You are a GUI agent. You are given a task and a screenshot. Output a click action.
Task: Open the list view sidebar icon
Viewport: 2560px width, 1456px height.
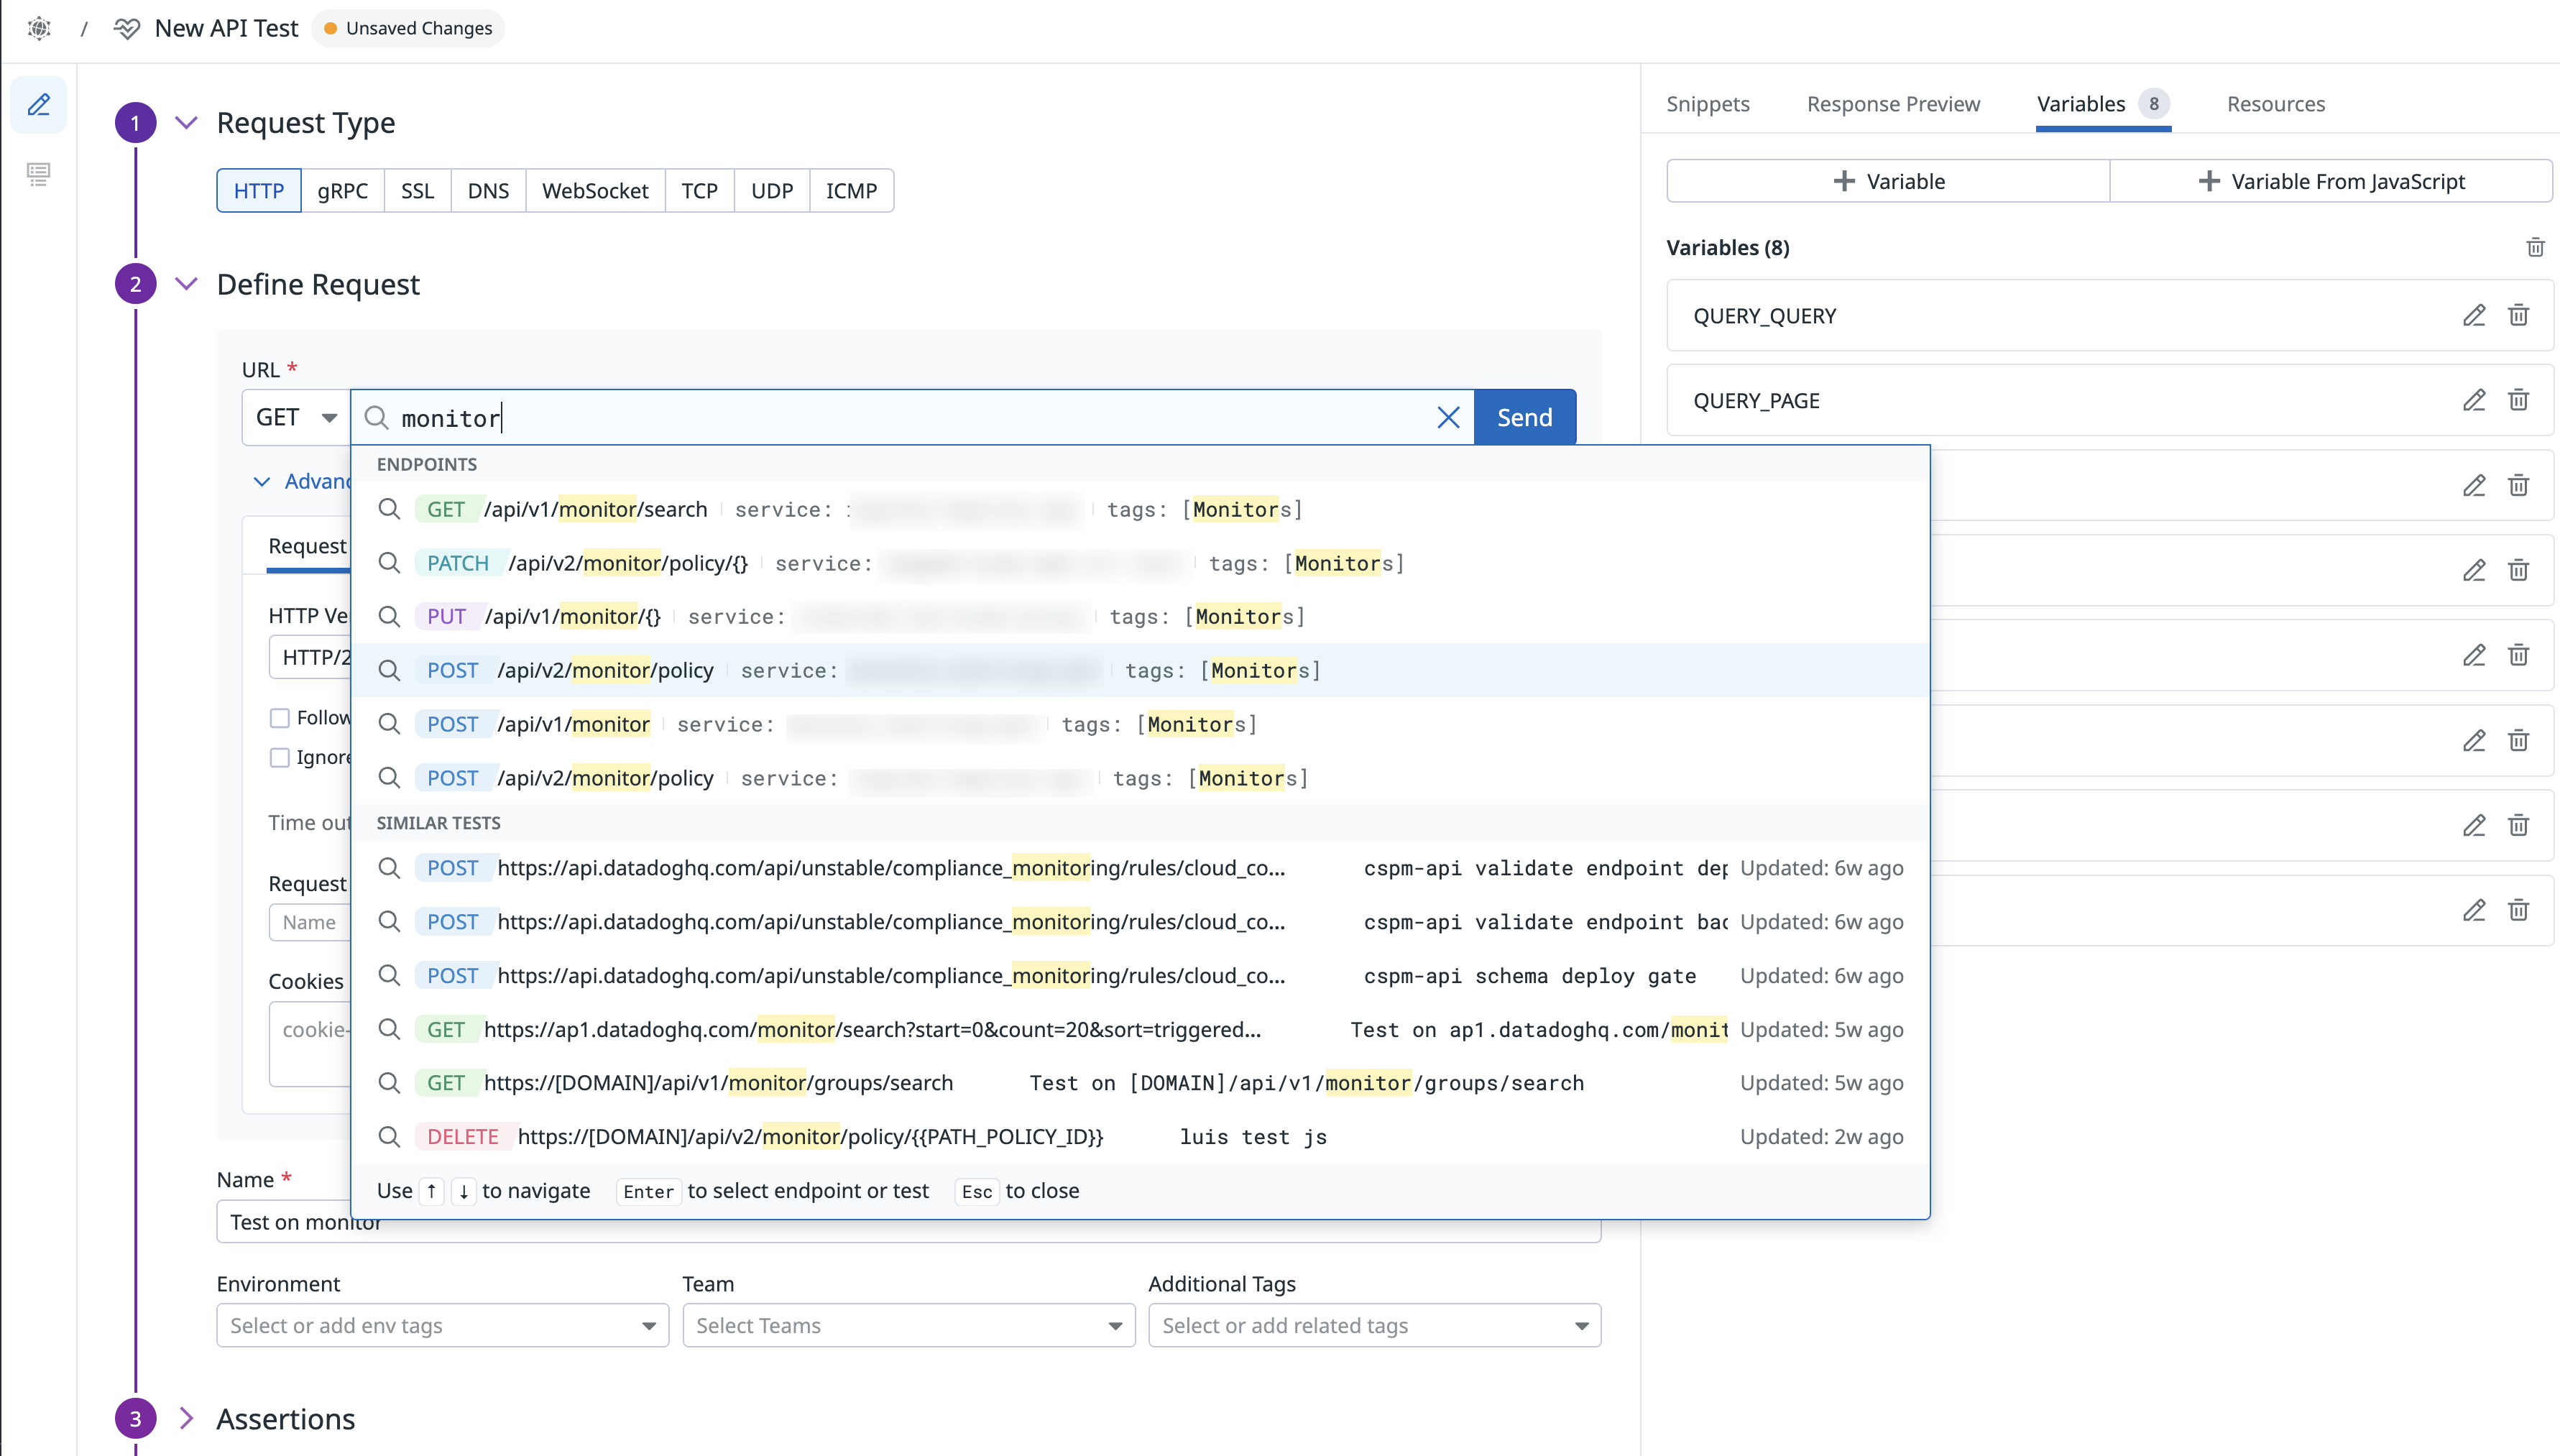tap(39, 174)
